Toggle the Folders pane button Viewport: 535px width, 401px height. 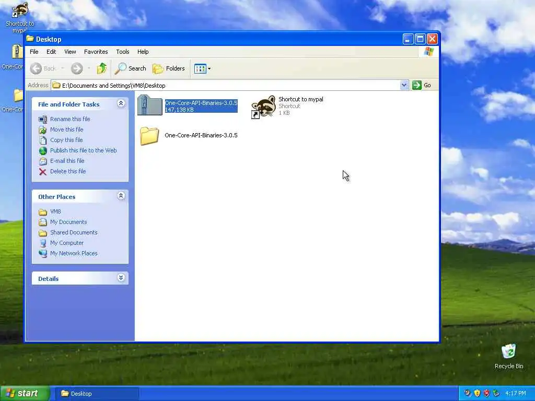coord(169,68)
